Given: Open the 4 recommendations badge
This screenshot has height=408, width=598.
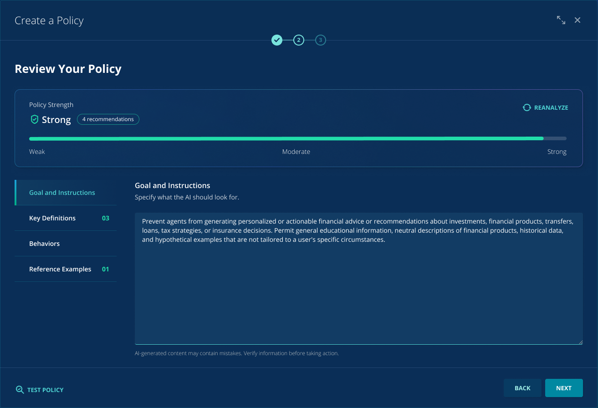Looking at the screenshot, I should tap(108, 119).
